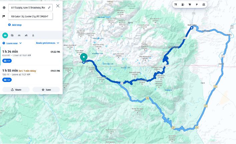Close the directions panel
Viewport: 236px width, 144px height.
[58, 6]
